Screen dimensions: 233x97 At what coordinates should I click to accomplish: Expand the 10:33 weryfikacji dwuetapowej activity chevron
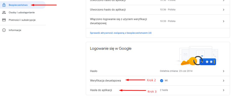click(x=223, y=21)
